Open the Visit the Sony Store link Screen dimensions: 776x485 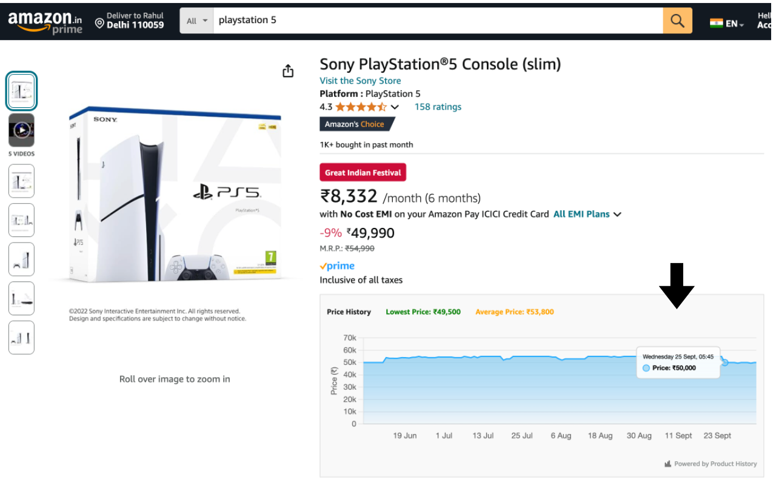(x=360, y=81)
